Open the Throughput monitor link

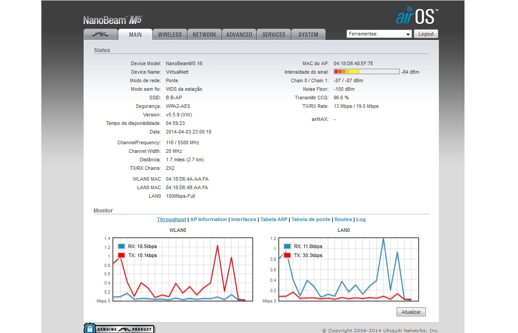tap(171, 219)
